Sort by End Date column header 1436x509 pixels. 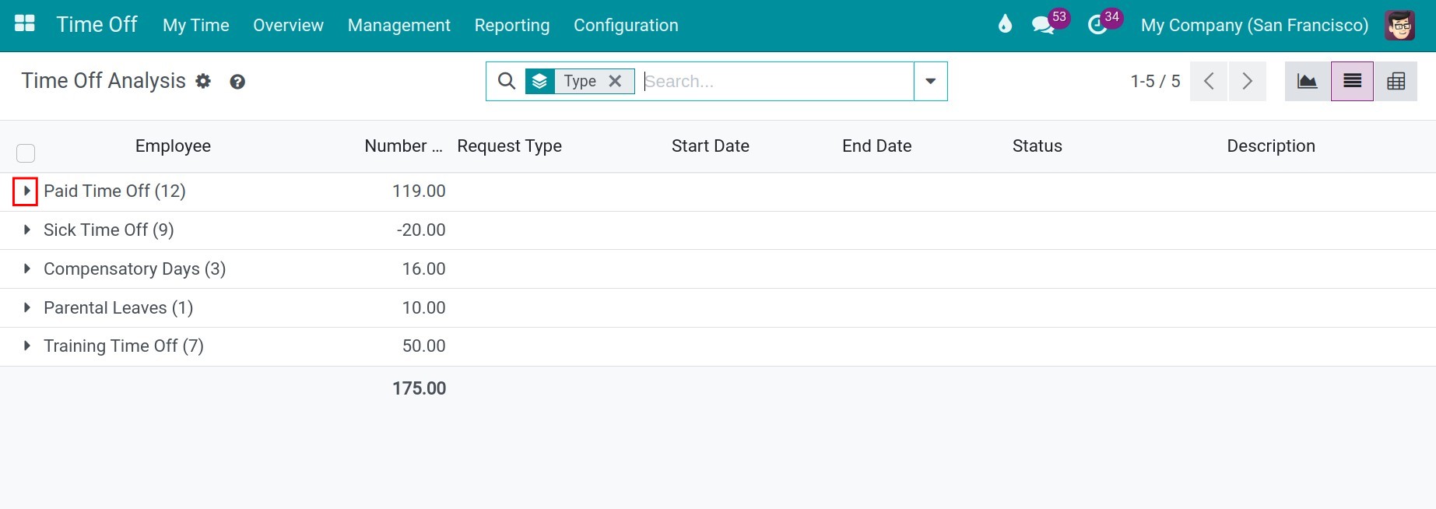coord(876,146)
